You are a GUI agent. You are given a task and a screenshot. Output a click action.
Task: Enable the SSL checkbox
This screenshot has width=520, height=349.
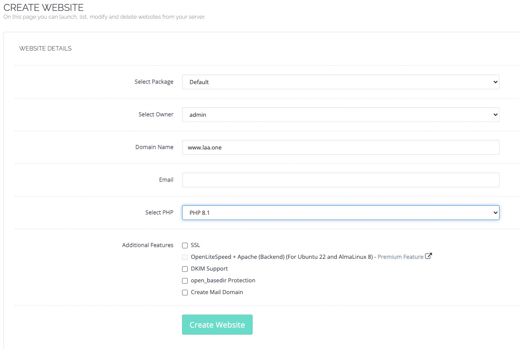pyautogui.click(x=185, y=245)
